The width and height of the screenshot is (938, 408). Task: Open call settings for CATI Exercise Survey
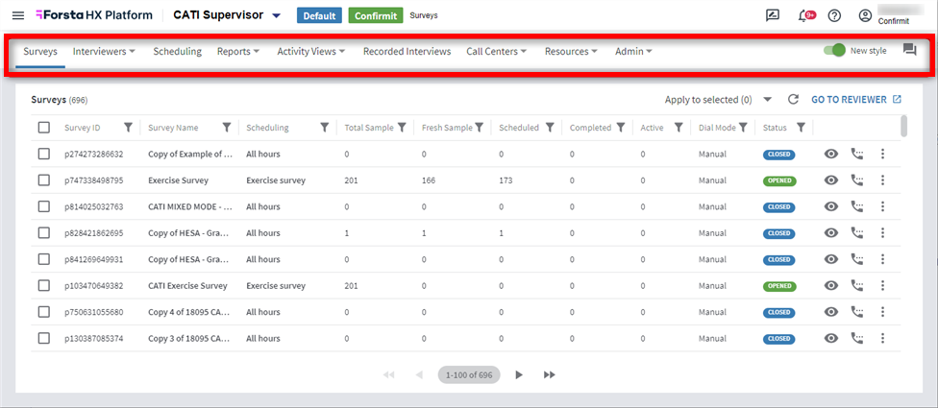pyautogui.click(x=857, y=285)
